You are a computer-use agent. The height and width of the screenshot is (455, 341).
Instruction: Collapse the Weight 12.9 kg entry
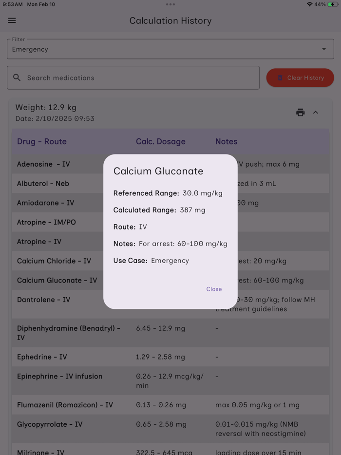tap(316, 112)
